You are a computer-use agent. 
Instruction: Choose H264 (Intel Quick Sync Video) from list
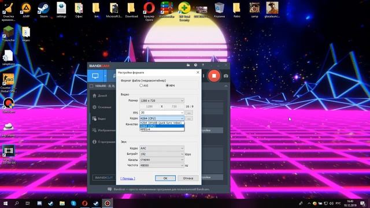162,123
